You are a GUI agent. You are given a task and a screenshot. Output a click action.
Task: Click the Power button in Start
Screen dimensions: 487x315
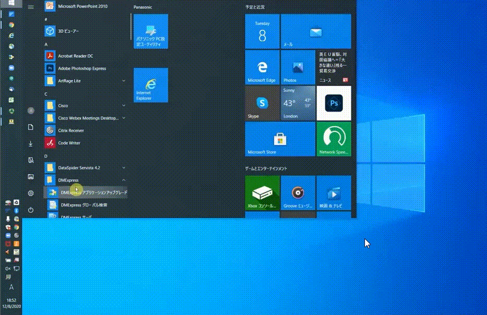pos(31,210)
